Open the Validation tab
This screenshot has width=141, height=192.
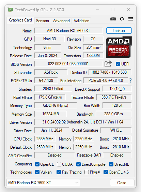81,21
